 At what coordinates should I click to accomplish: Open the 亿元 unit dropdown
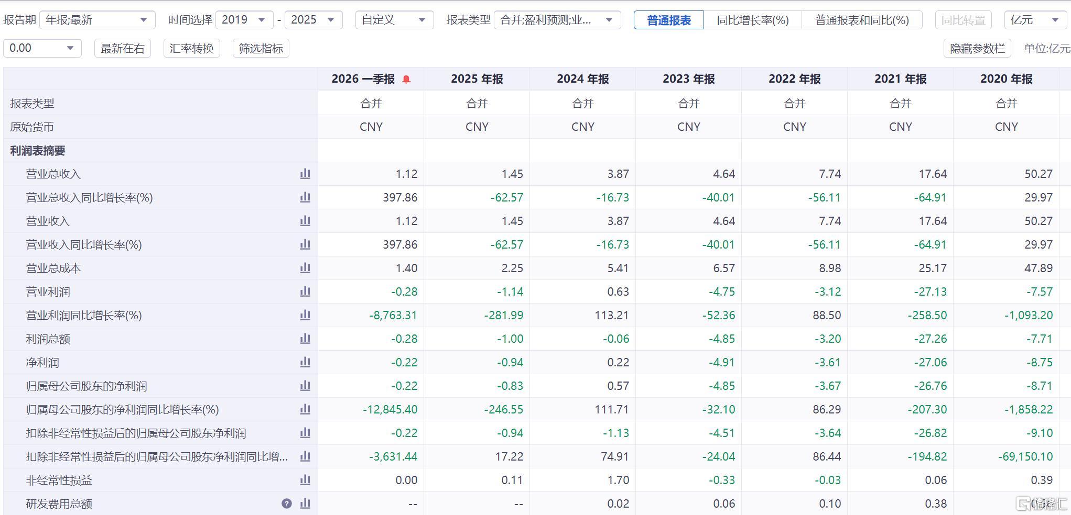[x=1035, y=20]
